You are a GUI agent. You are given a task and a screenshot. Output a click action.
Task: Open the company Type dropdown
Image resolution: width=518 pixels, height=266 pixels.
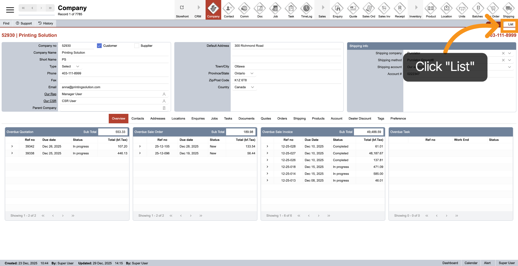(x=70, y=66)
